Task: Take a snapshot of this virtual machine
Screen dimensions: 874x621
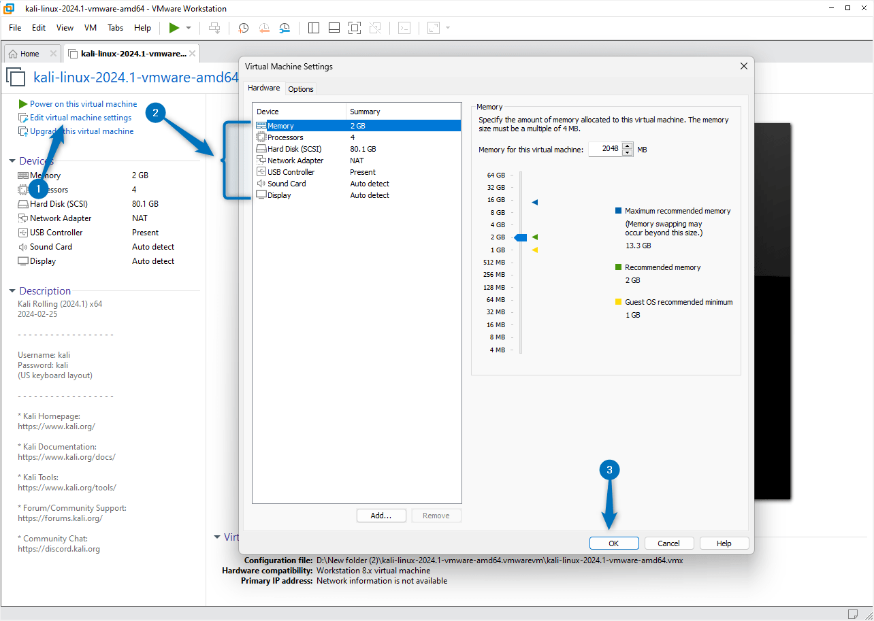Action: 243,28
